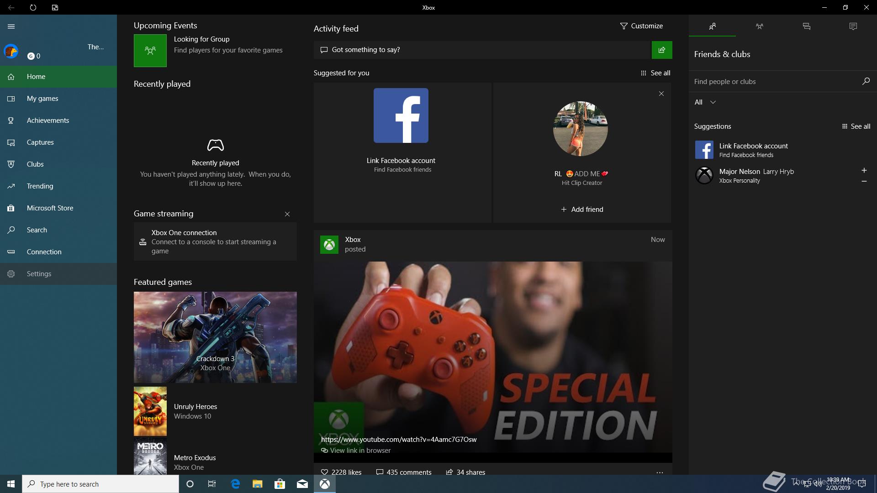Open Connection in sidebar
877x493 pixels.
coord(58,252)
